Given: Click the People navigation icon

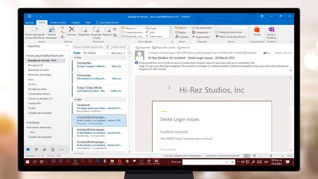Looking at the screenshot, I should click(45, 150).
